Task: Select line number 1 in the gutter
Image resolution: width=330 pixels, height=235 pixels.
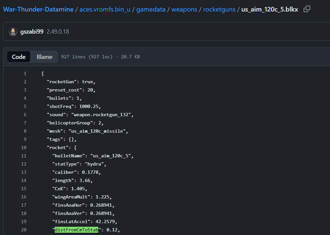Action: 25,73
